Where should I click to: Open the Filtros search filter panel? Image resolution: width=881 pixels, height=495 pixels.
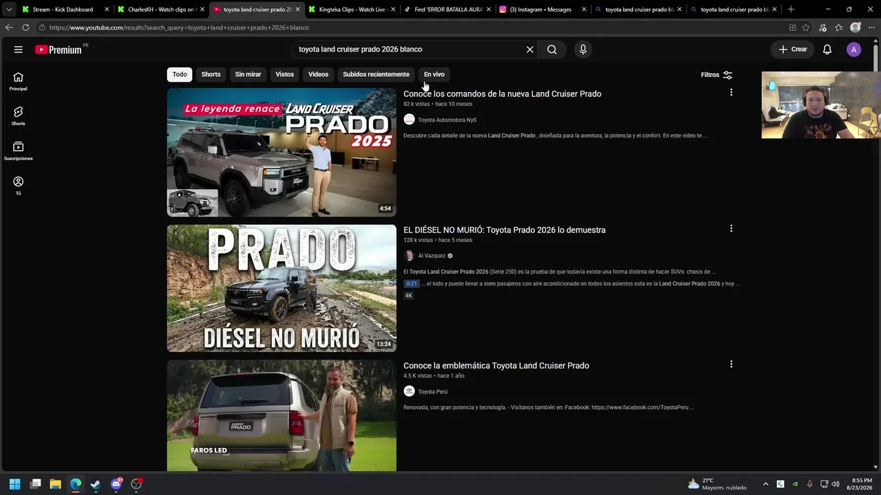717,75
